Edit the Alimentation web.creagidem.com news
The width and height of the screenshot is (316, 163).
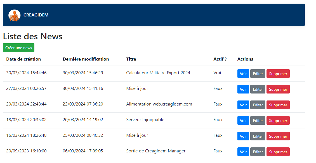[258, 105]
